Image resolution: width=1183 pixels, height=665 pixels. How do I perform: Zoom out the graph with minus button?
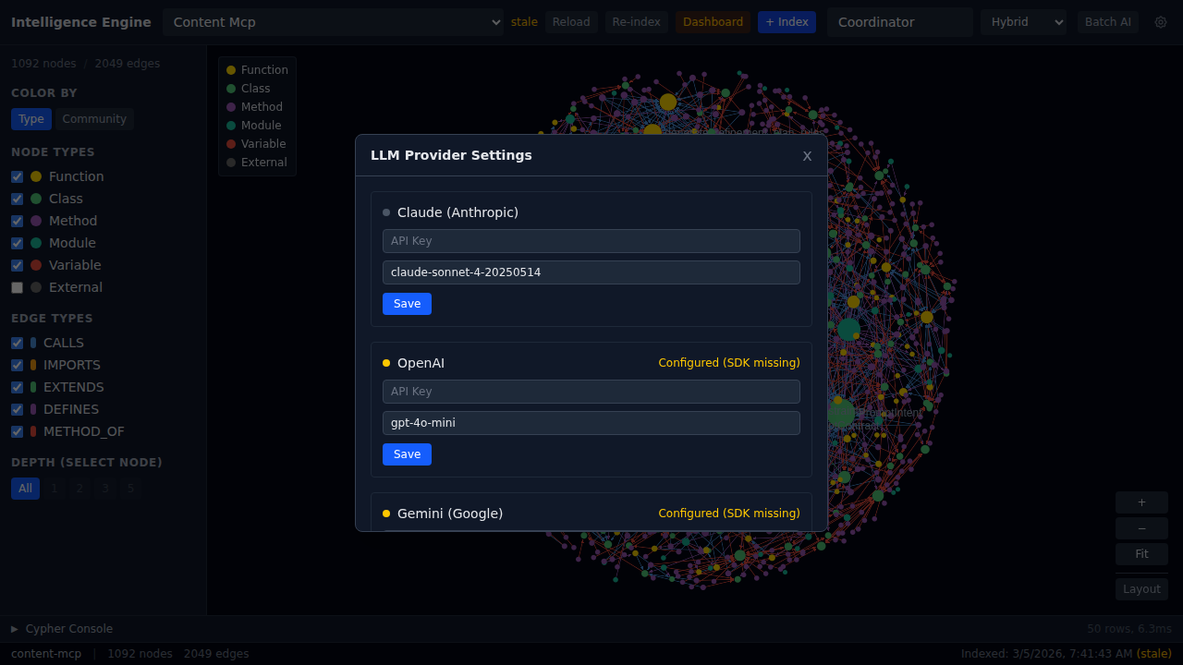[1141, 528]
